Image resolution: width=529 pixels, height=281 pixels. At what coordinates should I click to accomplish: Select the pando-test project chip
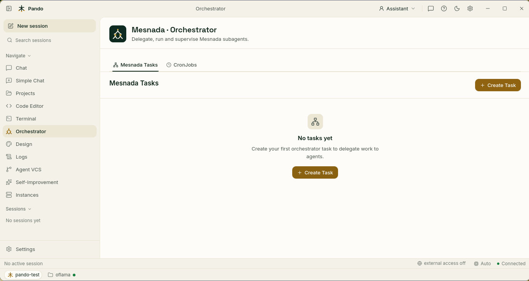(x=24, y=275)
